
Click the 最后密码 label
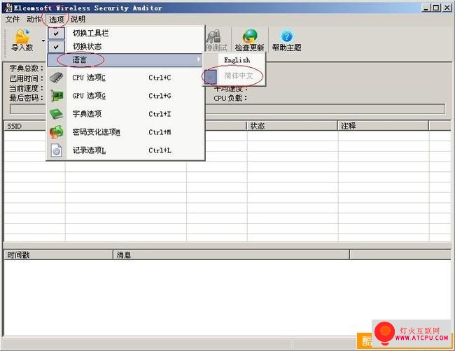[27, 98]
